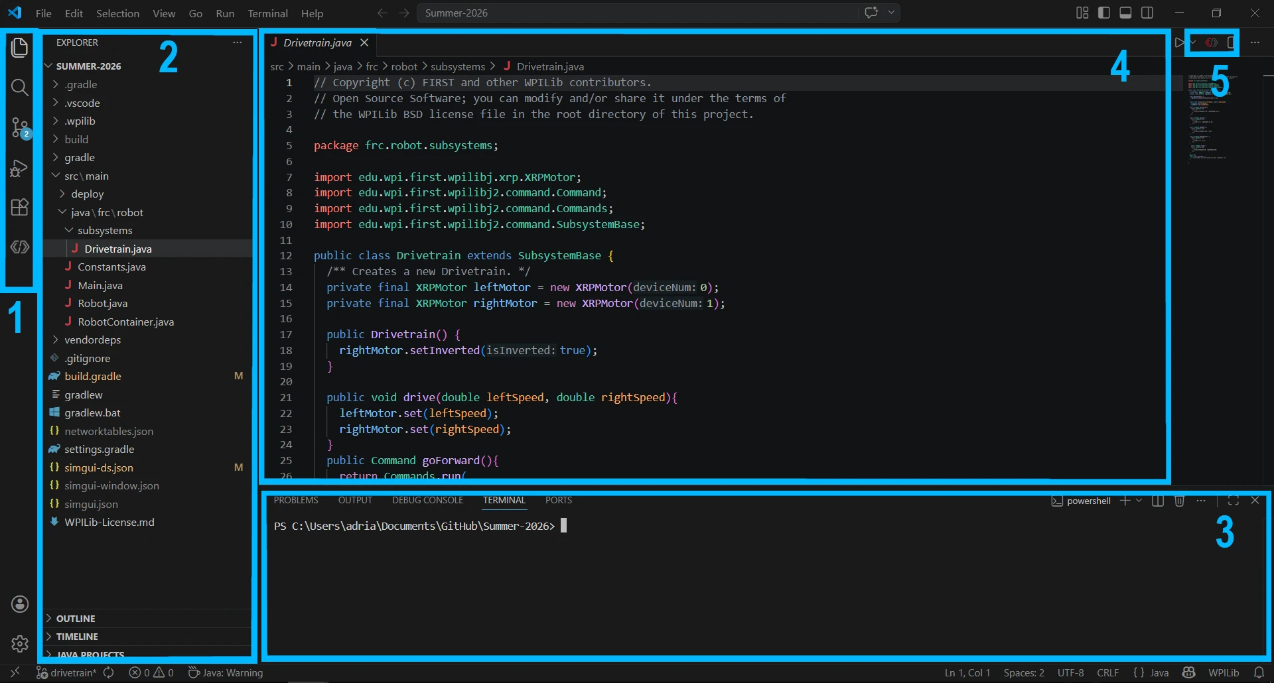Expand the .gradle folder

147,84
